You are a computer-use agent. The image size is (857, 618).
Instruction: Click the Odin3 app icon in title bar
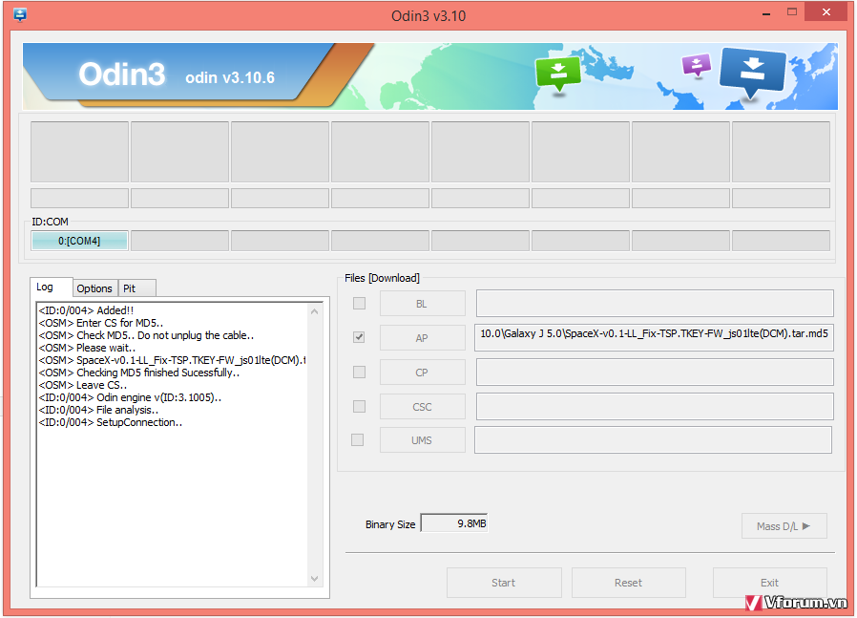pyautogui.click(x=20, y=14)
